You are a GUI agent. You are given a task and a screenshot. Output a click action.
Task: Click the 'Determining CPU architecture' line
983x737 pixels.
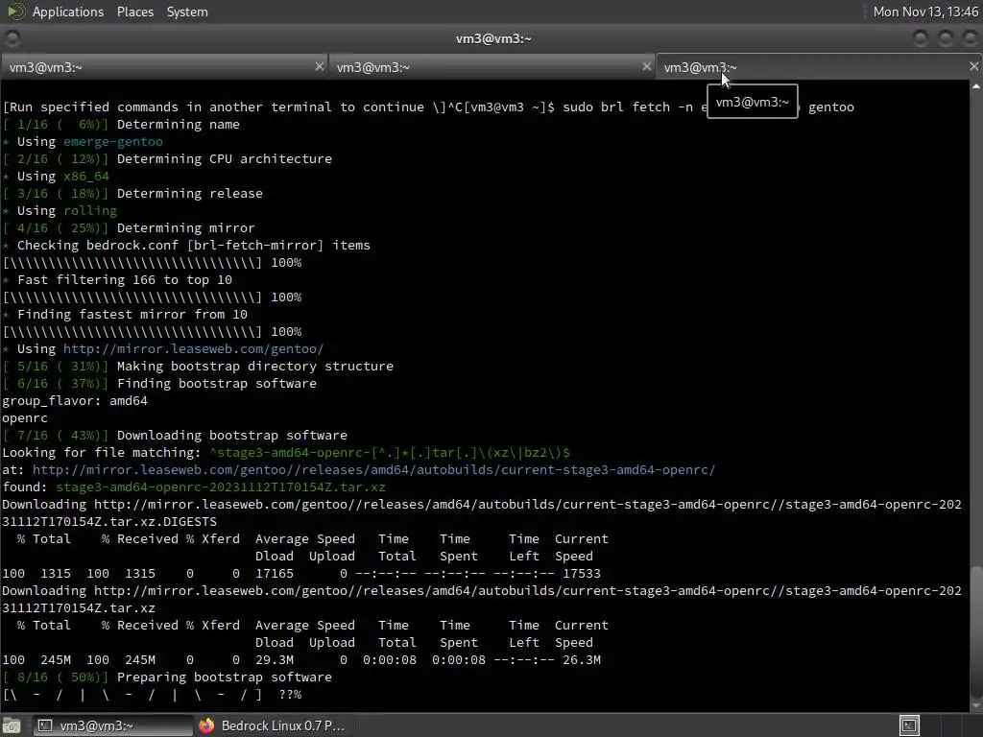(167, 159)
